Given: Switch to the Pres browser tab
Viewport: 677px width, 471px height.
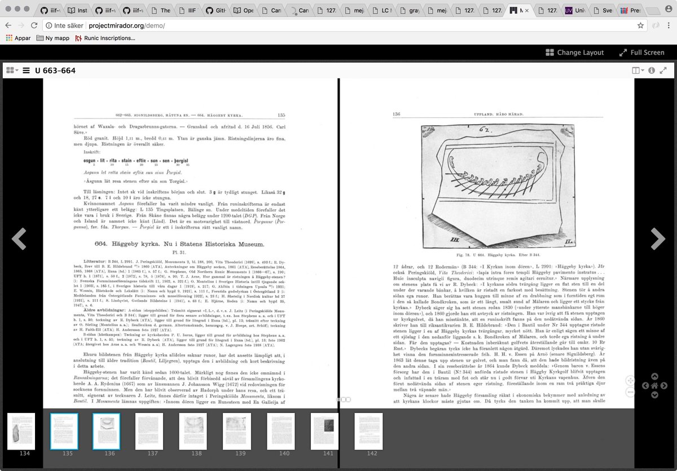Looking at the screenshot, I should [630, 10].
